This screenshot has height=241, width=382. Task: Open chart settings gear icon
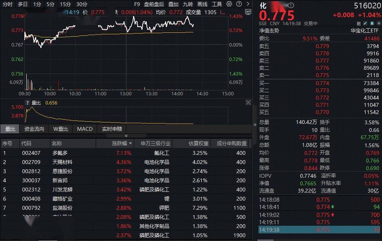(229, 4)
